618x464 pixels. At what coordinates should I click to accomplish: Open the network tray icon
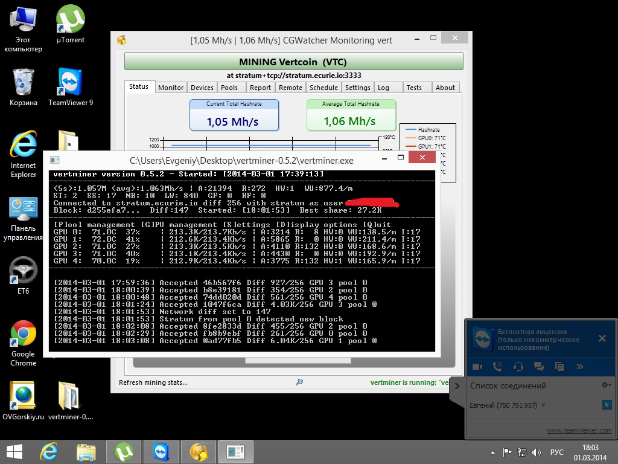pos(522,452)
